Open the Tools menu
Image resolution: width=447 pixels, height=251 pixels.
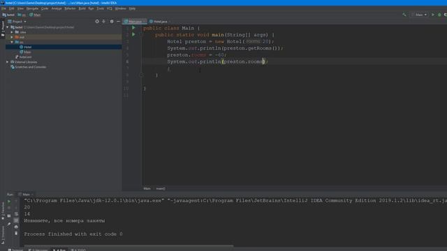(101, 8)
